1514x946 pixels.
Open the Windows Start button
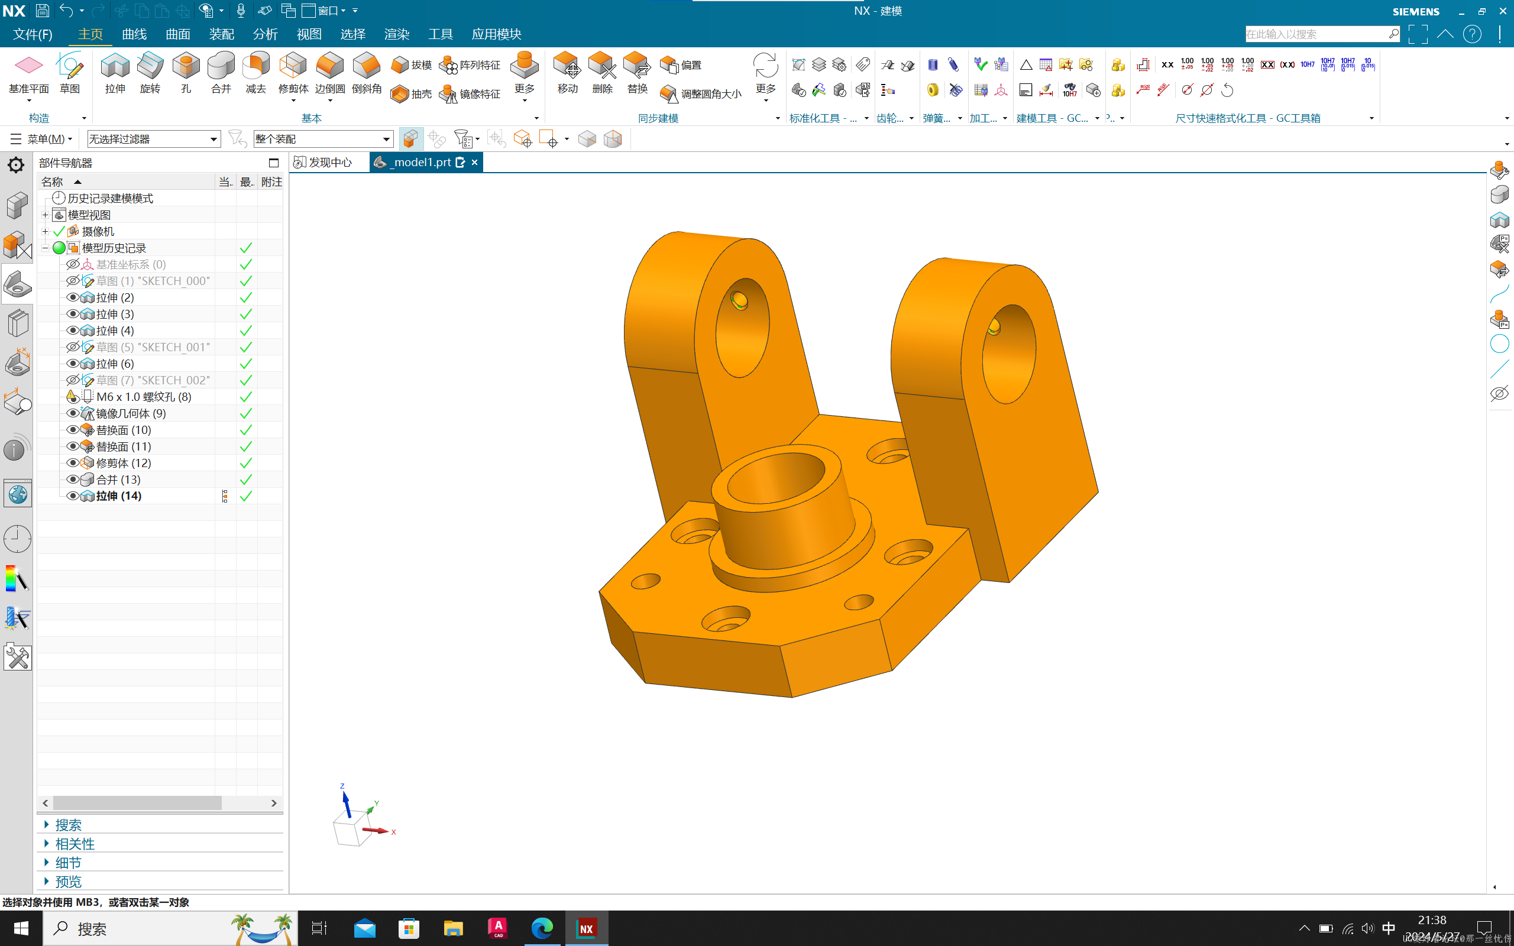click(21, 928)
